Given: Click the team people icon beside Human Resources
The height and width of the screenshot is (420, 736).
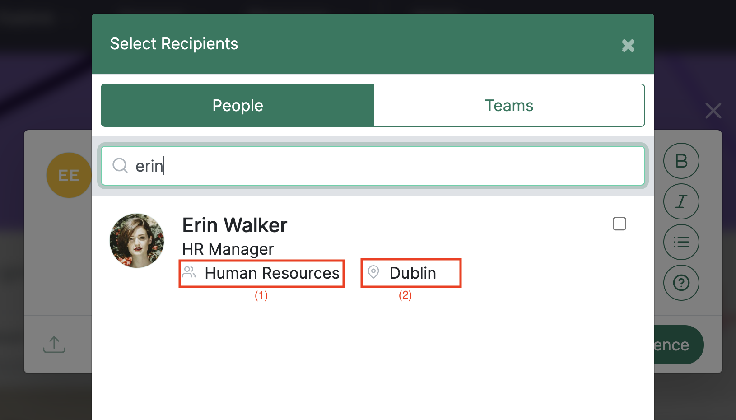Looking at the screenshot, I should [189, 272].
